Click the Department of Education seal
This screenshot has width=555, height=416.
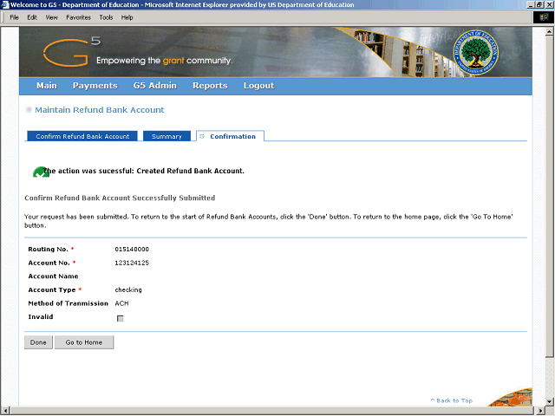tap(476, 52)
